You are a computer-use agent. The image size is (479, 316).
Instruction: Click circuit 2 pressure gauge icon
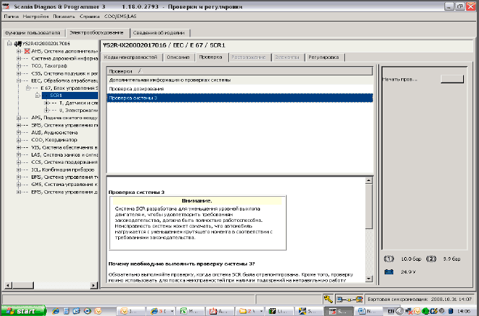pos(431,258)
